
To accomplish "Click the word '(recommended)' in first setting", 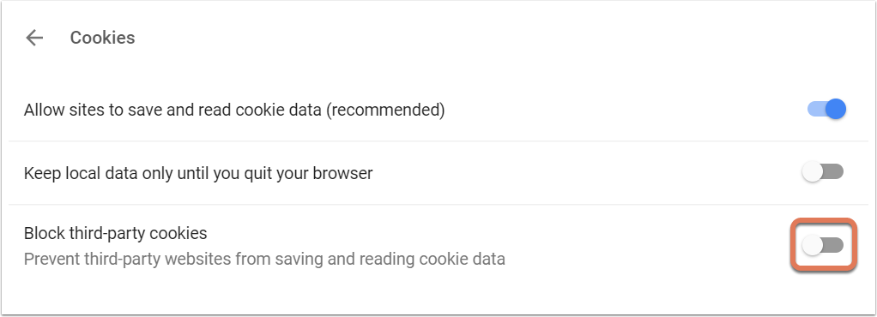I will (x=385, y=111).
